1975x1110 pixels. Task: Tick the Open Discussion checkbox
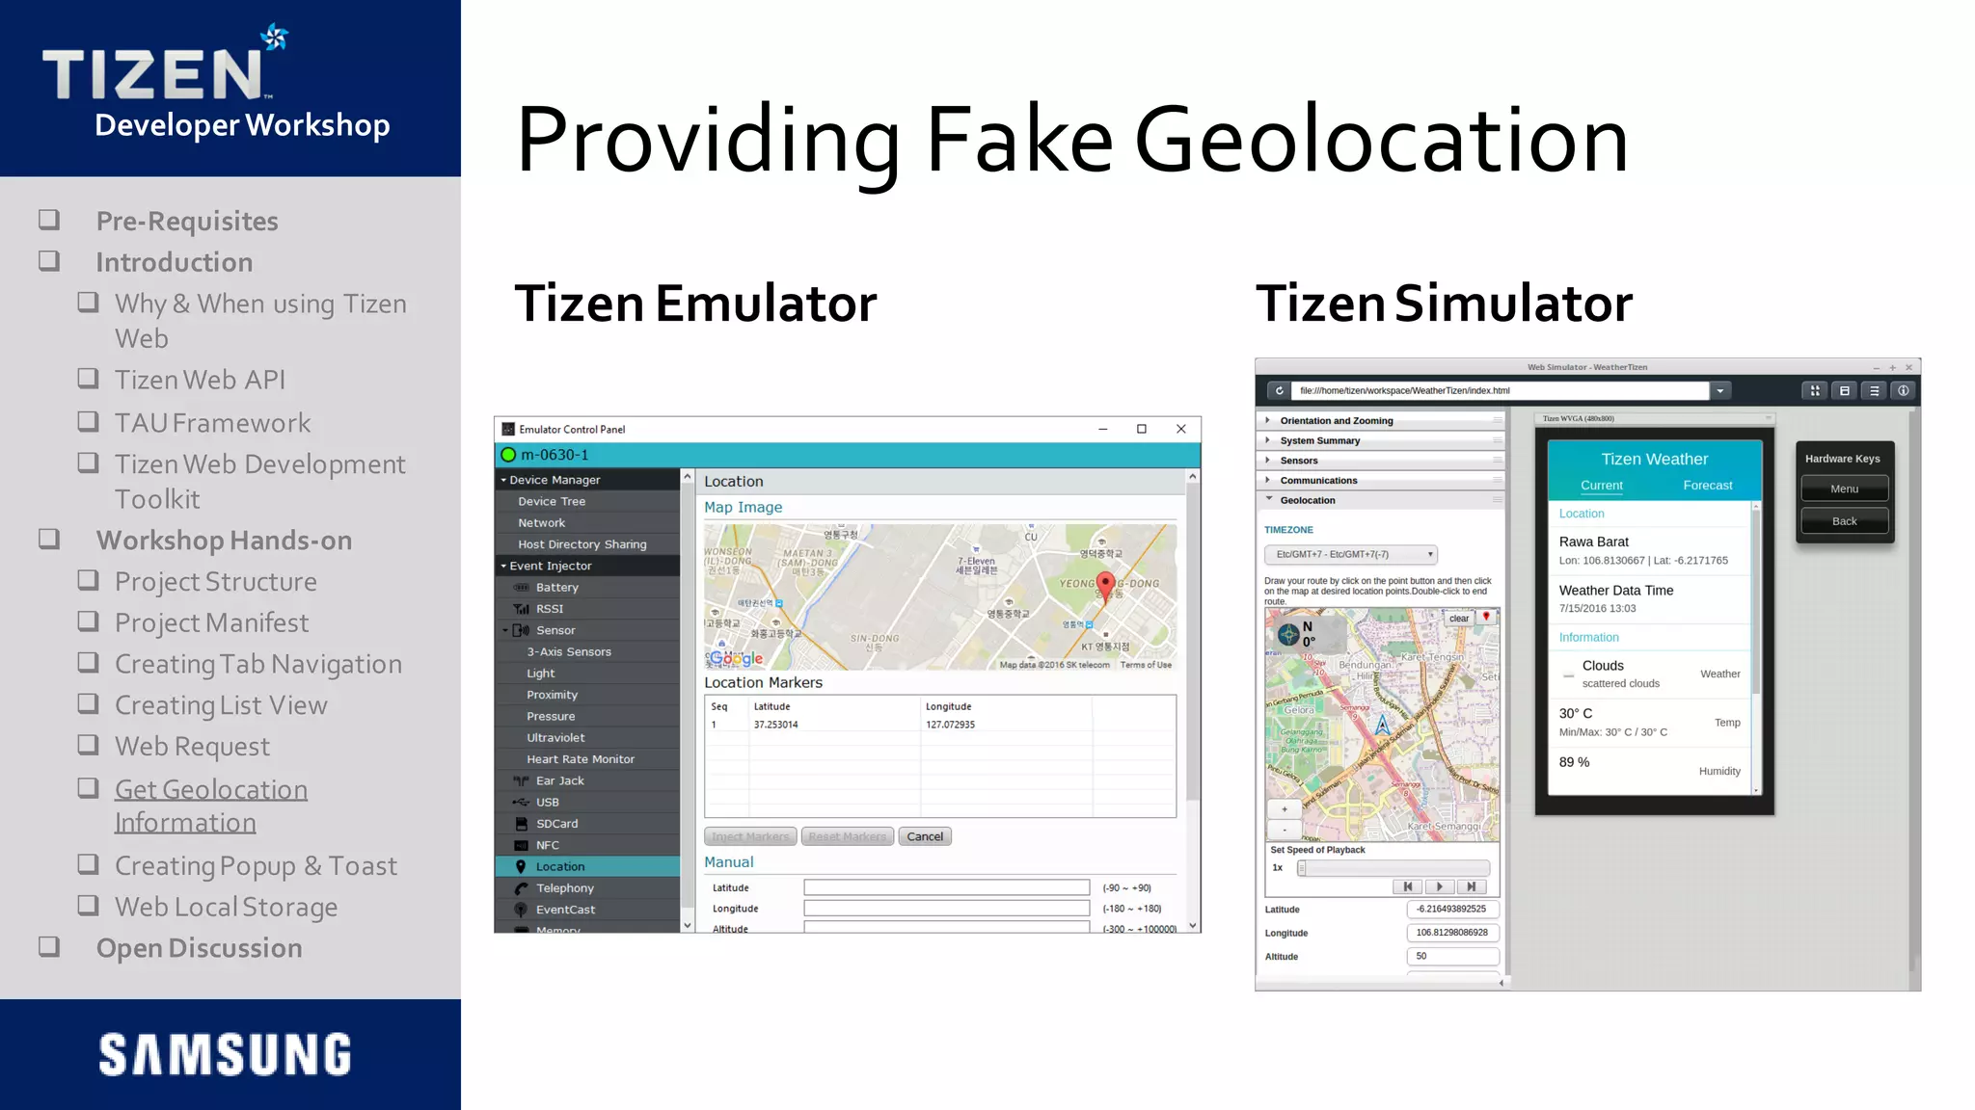tap(49, 946)
